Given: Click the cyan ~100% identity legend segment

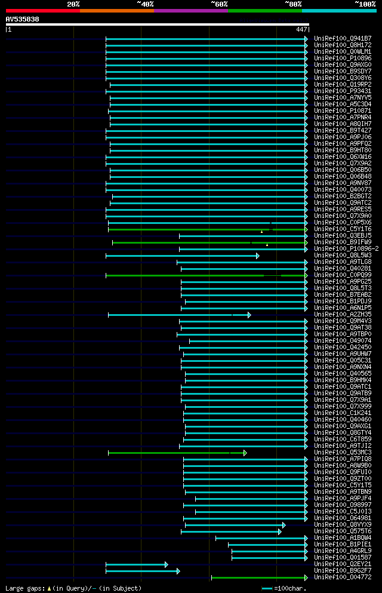Looking at the screenshot, I should point(339,11).
